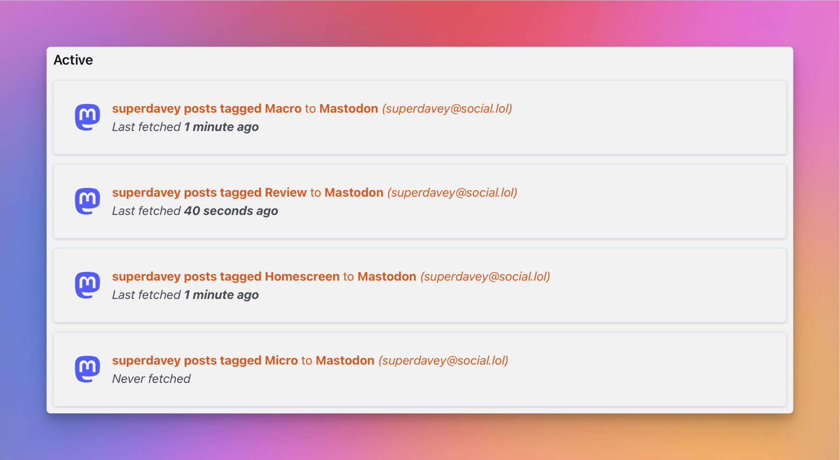Open "superdavey posts tagged Homescreen" link
Screen dimensions: 840x460
tap(225, 276)
